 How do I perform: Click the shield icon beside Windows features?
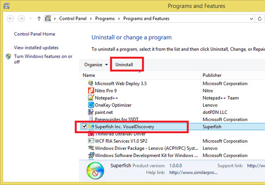[x=9, y=56]
